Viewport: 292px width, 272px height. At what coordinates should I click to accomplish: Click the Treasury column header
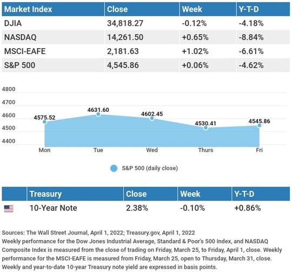(x=45, y=194)
